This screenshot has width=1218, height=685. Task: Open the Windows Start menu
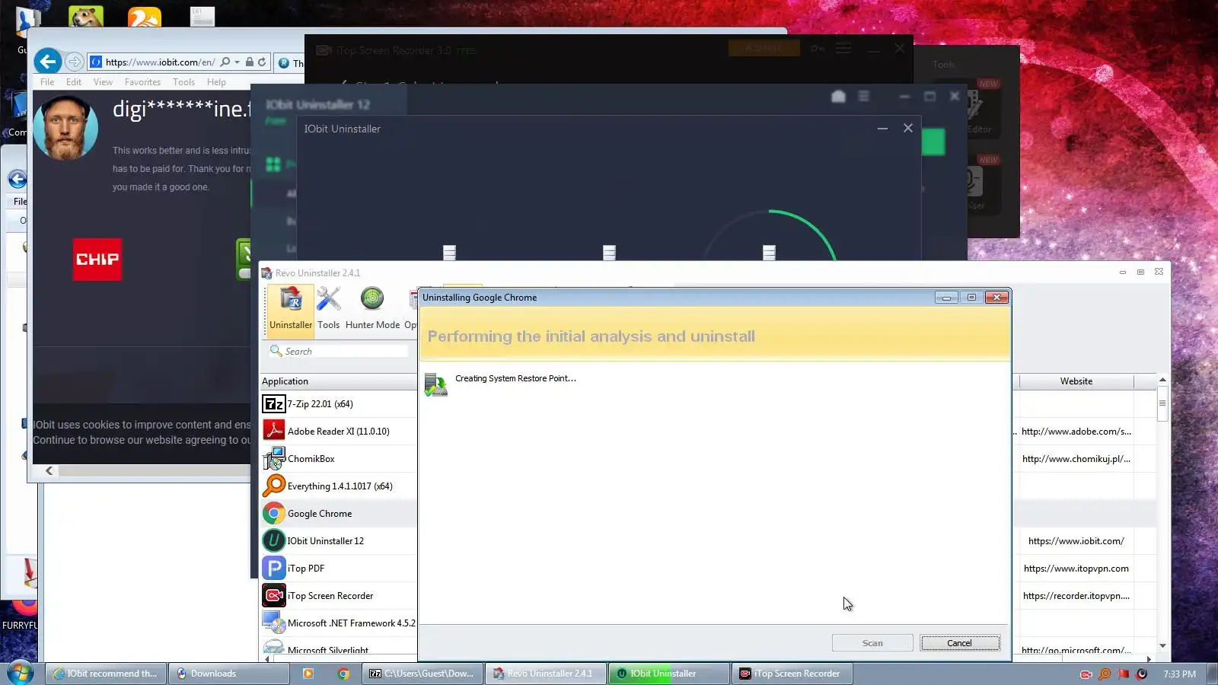[20, 674]
